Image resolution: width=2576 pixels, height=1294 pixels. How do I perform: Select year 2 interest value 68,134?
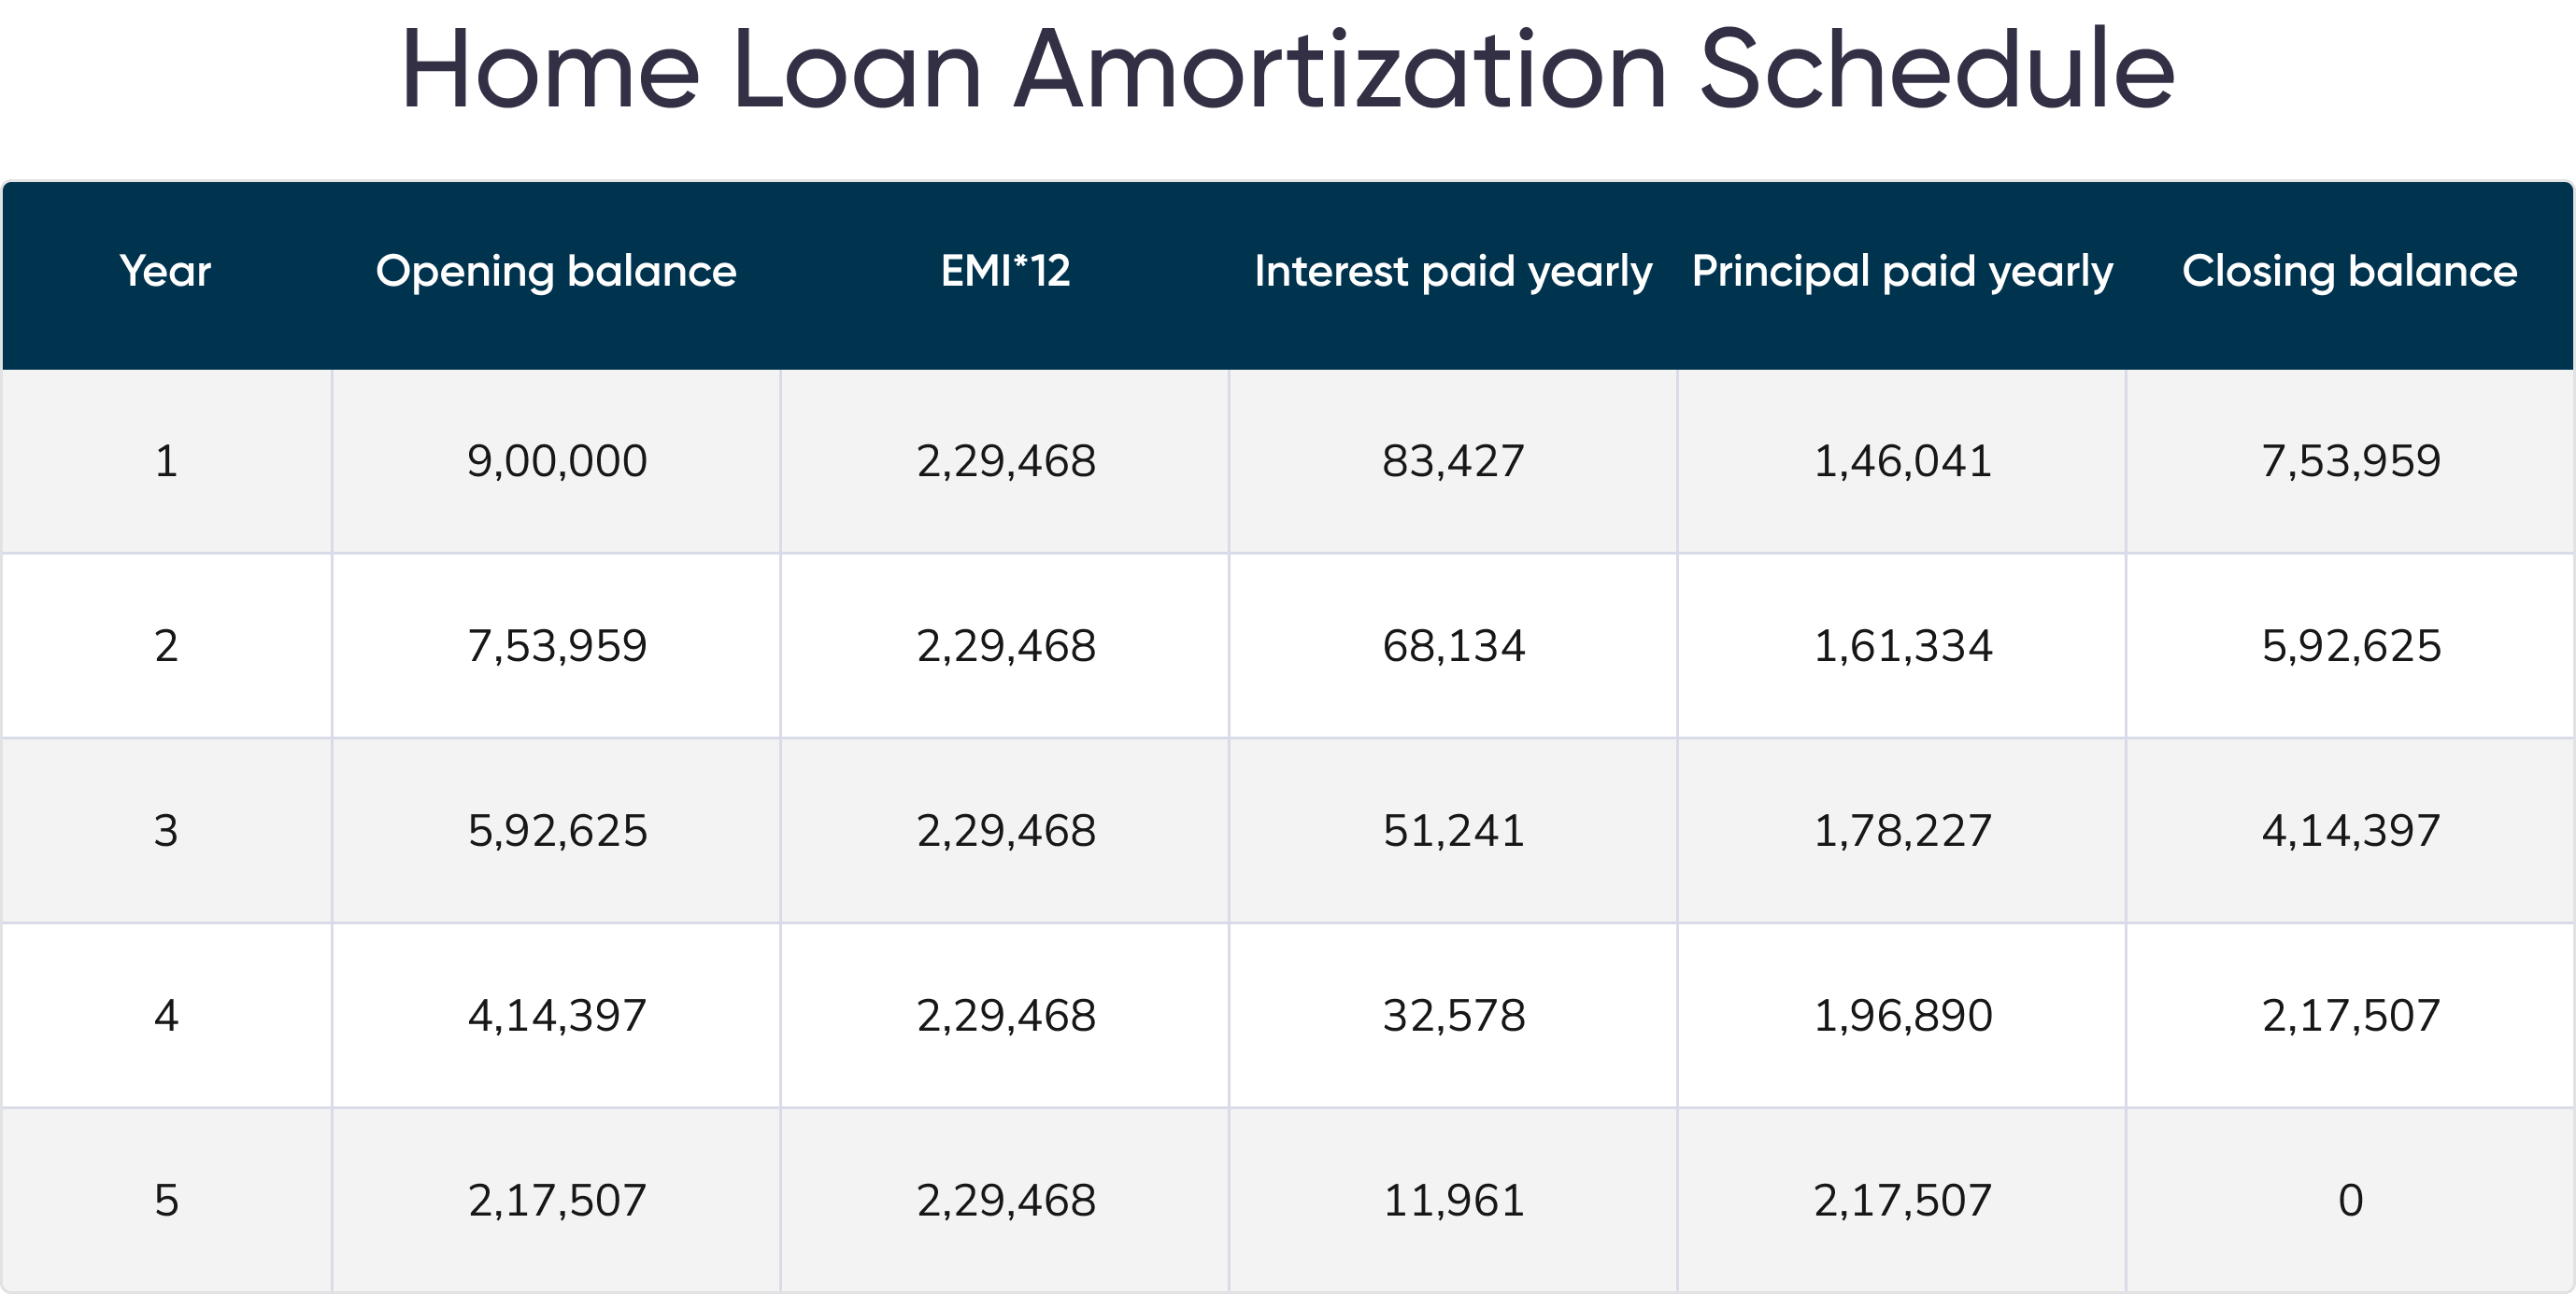click(1453, 645)
